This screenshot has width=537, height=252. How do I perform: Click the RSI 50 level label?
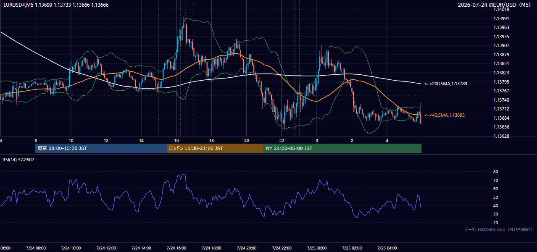point(495,197)
